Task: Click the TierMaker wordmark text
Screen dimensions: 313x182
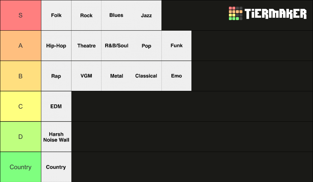Action: click(275, 14)
